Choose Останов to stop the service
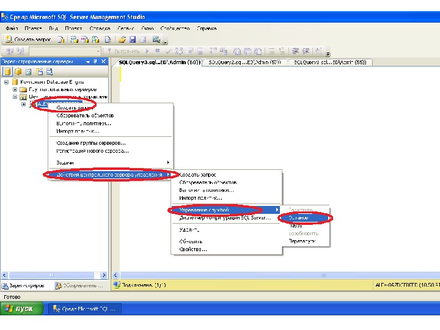The image size is (440, 330). tap(305, 218)
